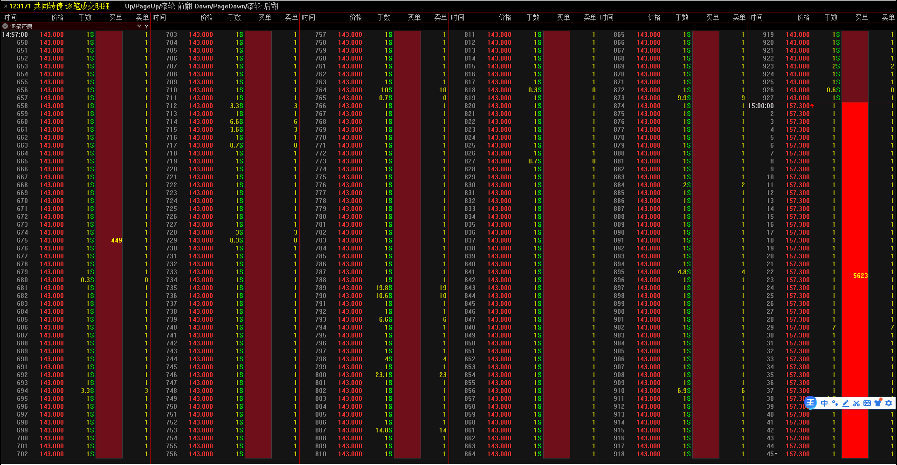The width and height of the screenshot is (897, 465).
Task: Click the IME scissors screenshot icon
Action: coord(856,403)
